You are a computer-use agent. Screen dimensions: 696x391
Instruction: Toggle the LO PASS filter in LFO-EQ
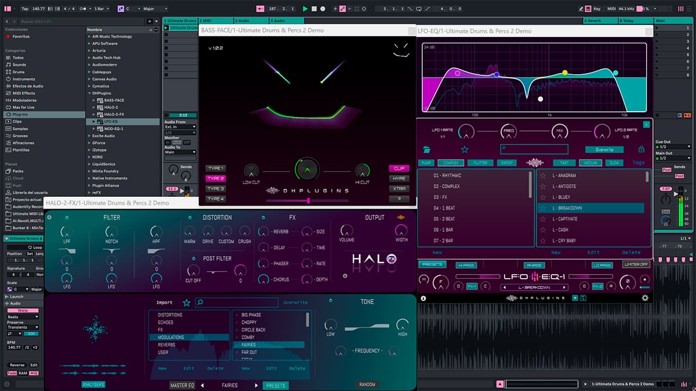pyautogui.click(x=602, y=265)
